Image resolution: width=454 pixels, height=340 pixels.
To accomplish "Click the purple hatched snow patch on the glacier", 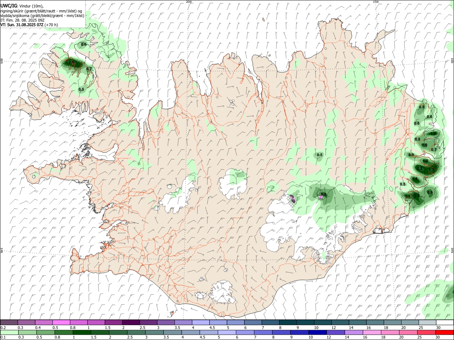I will 292,200.
